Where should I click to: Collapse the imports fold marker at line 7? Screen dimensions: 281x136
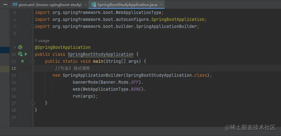[33, 27]
